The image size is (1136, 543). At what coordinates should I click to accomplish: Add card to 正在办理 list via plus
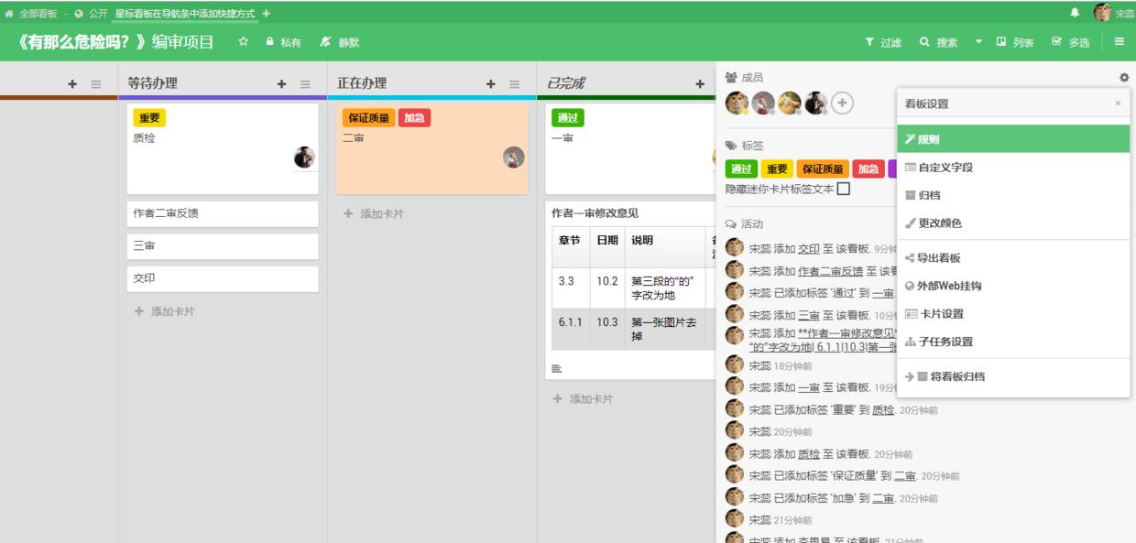491,83
